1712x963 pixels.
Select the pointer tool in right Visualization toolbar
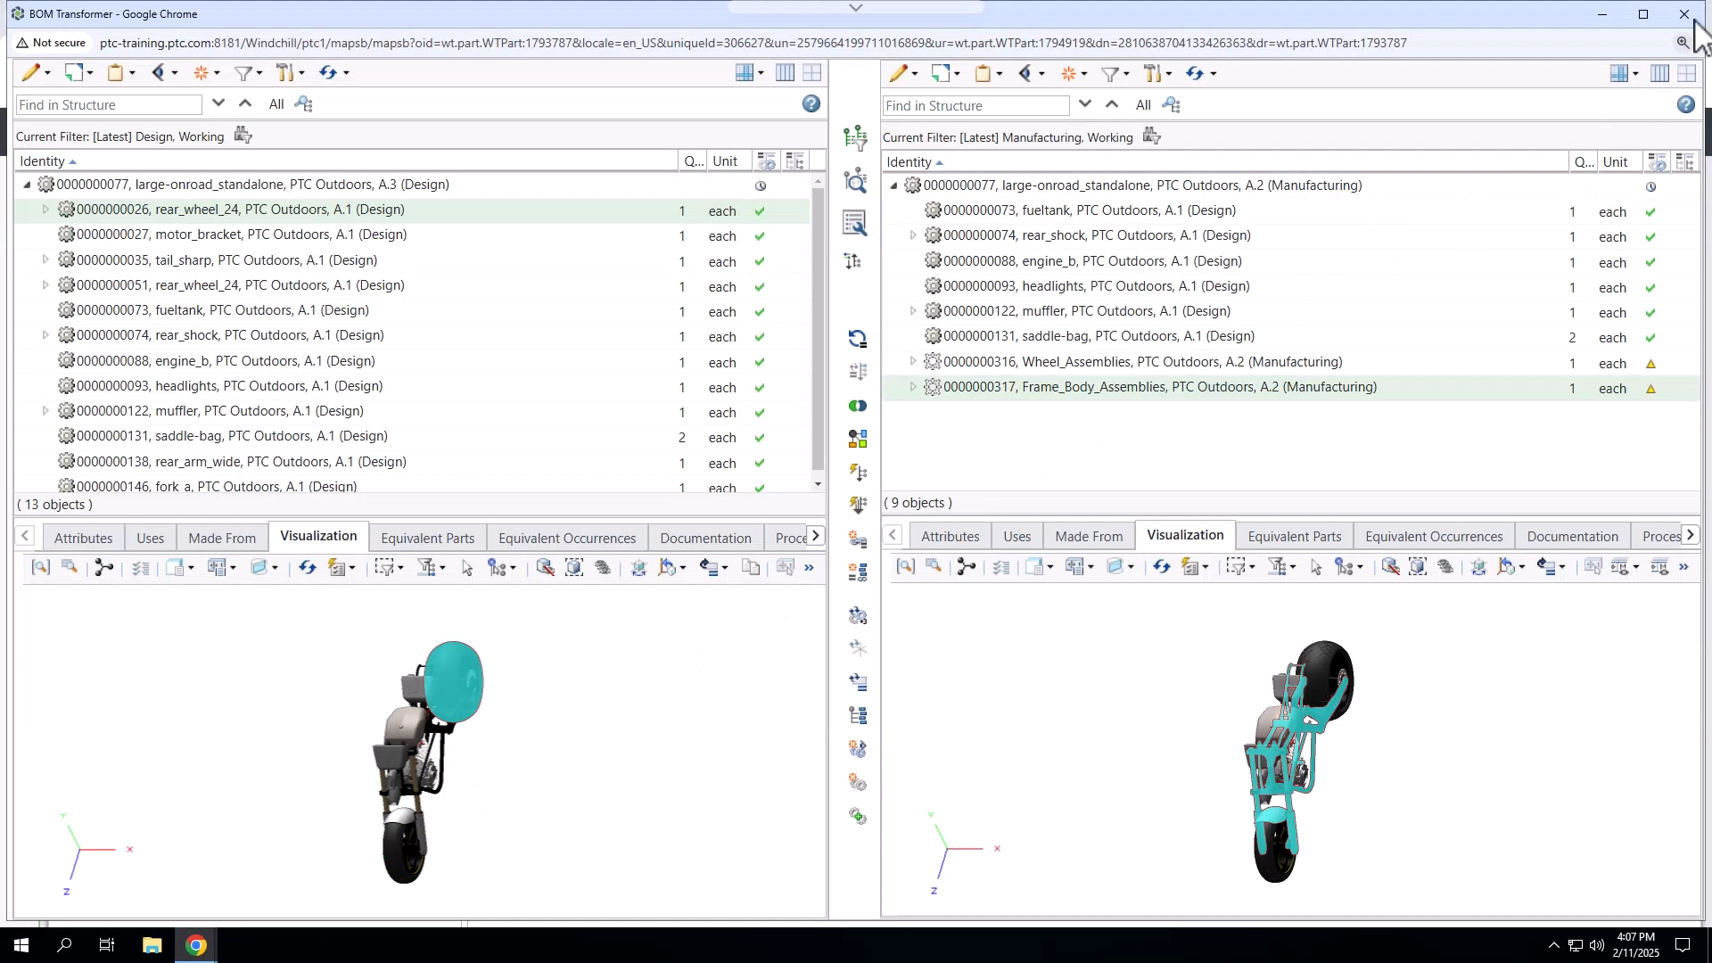(x=1316, y=566)
